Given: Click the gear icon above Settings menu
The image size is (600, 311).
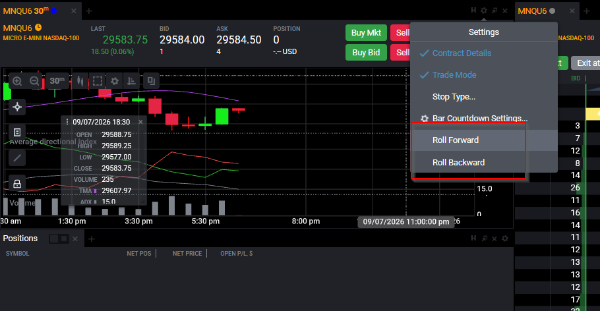Looking at the screenshot, I should click(484, 11).
